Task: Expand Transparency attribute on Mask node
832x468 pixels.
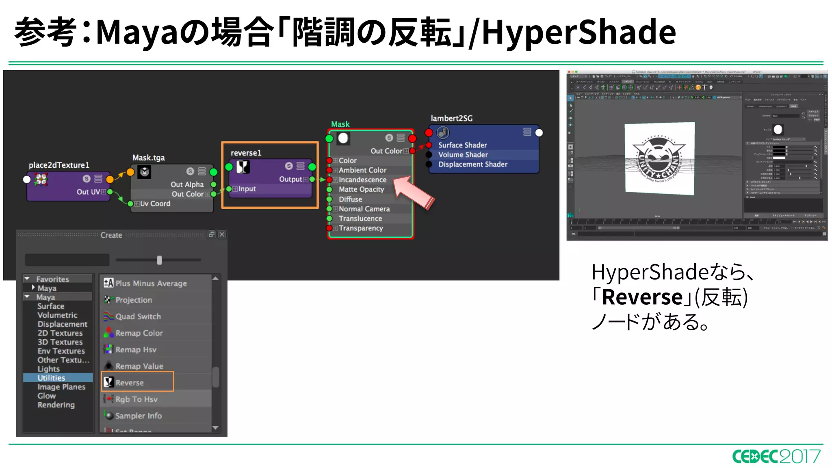Action: (x=336, y=228)
